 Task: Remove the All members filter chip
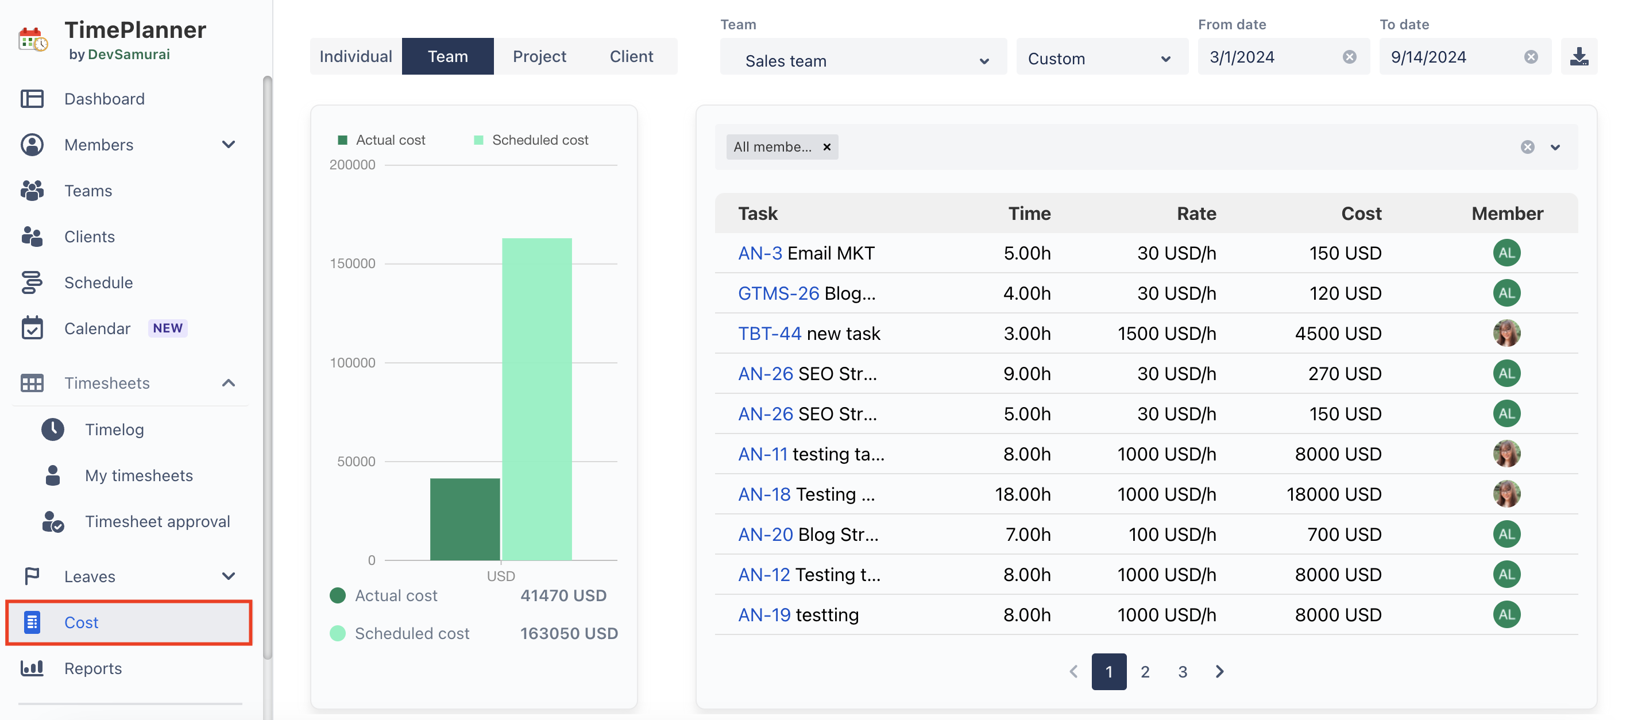click(x=826, y=147)
